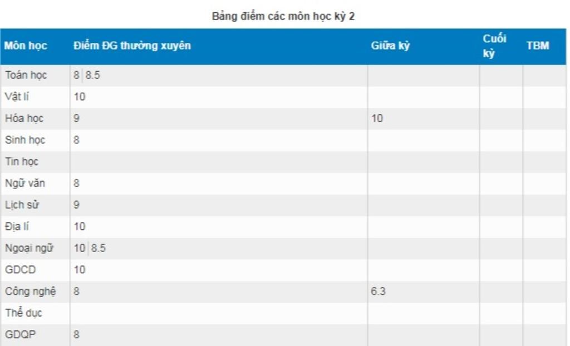The width and height of the screenshot is (570, 346).
Task: Click the Môn học column header
Action: [26, 46]
